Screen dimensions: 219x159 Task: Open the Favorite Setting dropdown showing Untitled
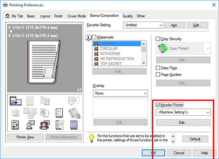point(143,25)
